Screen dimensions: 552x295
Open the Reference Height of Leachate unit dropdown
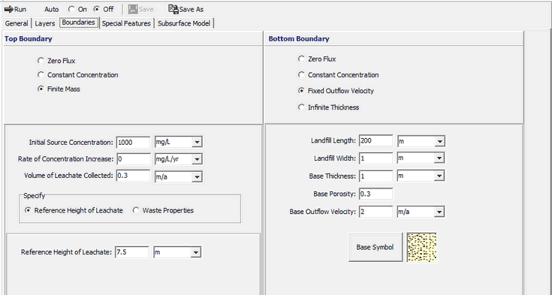click(196, 252)
